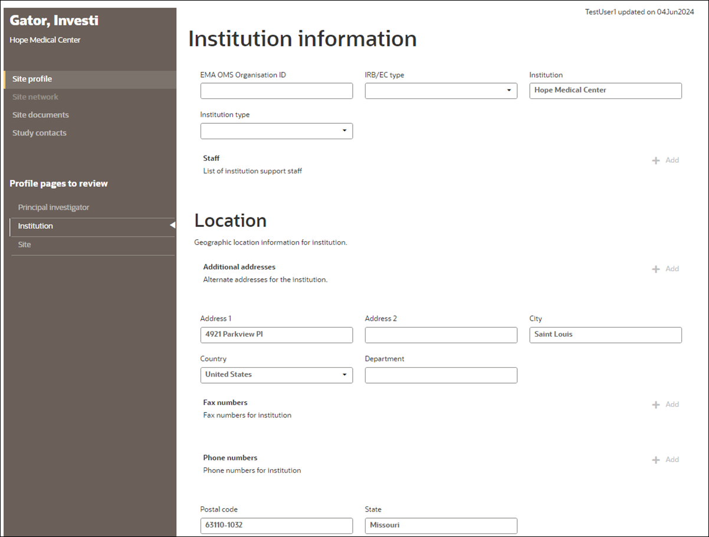The width and height of the screenshot is (709, 537).
Task: Open the Country dropdown showing United States
Action: pyautogui.click(x=277, y=375)
